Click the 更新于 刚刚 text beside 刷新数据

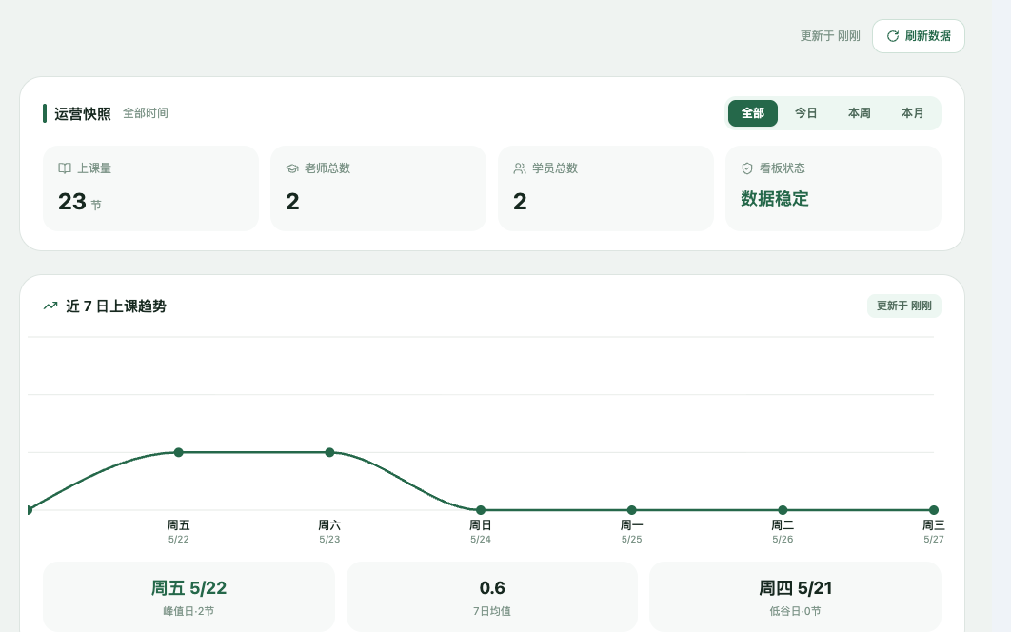tap(830, 36)
